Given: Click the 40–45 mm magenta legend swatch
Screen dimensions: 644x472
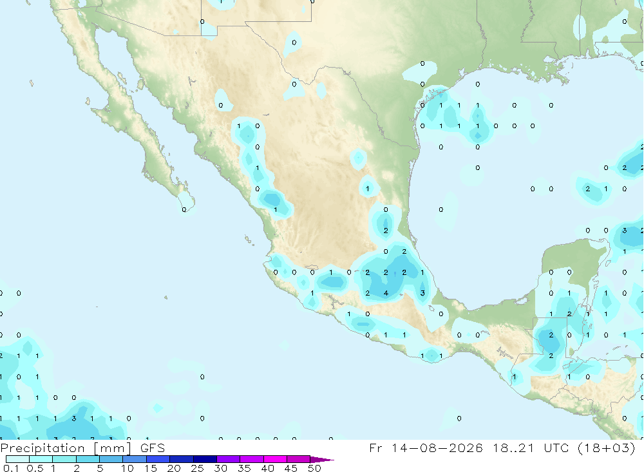Looking at the screenshot, I should point(275,459).
